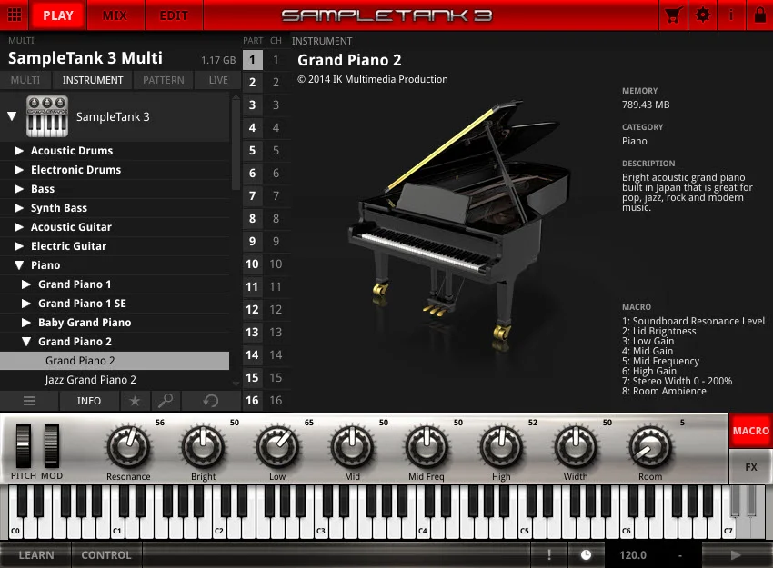The height and width of the screenshot is (568, 773).
Task: Expand the Baby Grand Piano folder
Action: [x=26, y=323]
